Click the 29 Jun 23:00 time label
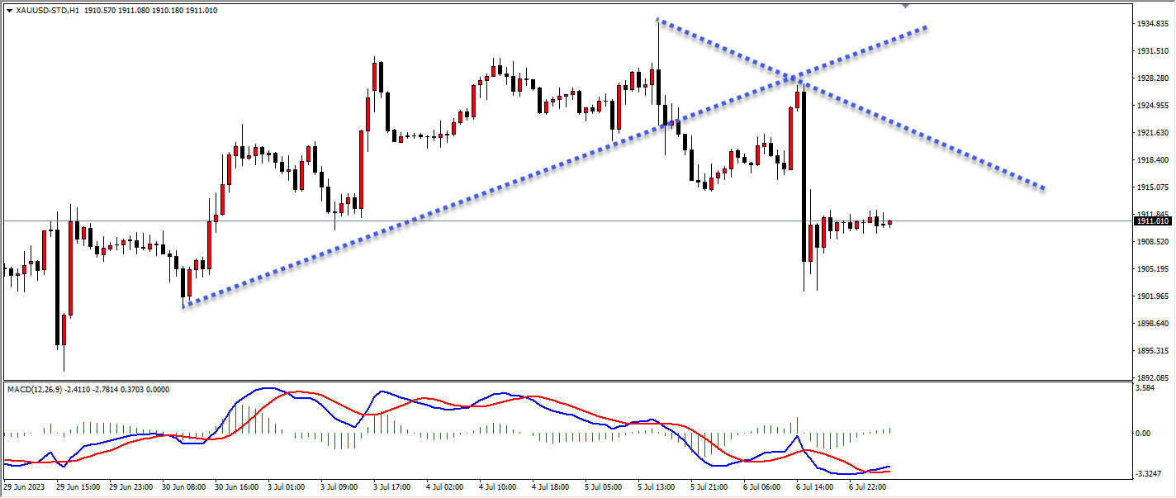The height and width of the screenshot is (498, 1176). 132,488
